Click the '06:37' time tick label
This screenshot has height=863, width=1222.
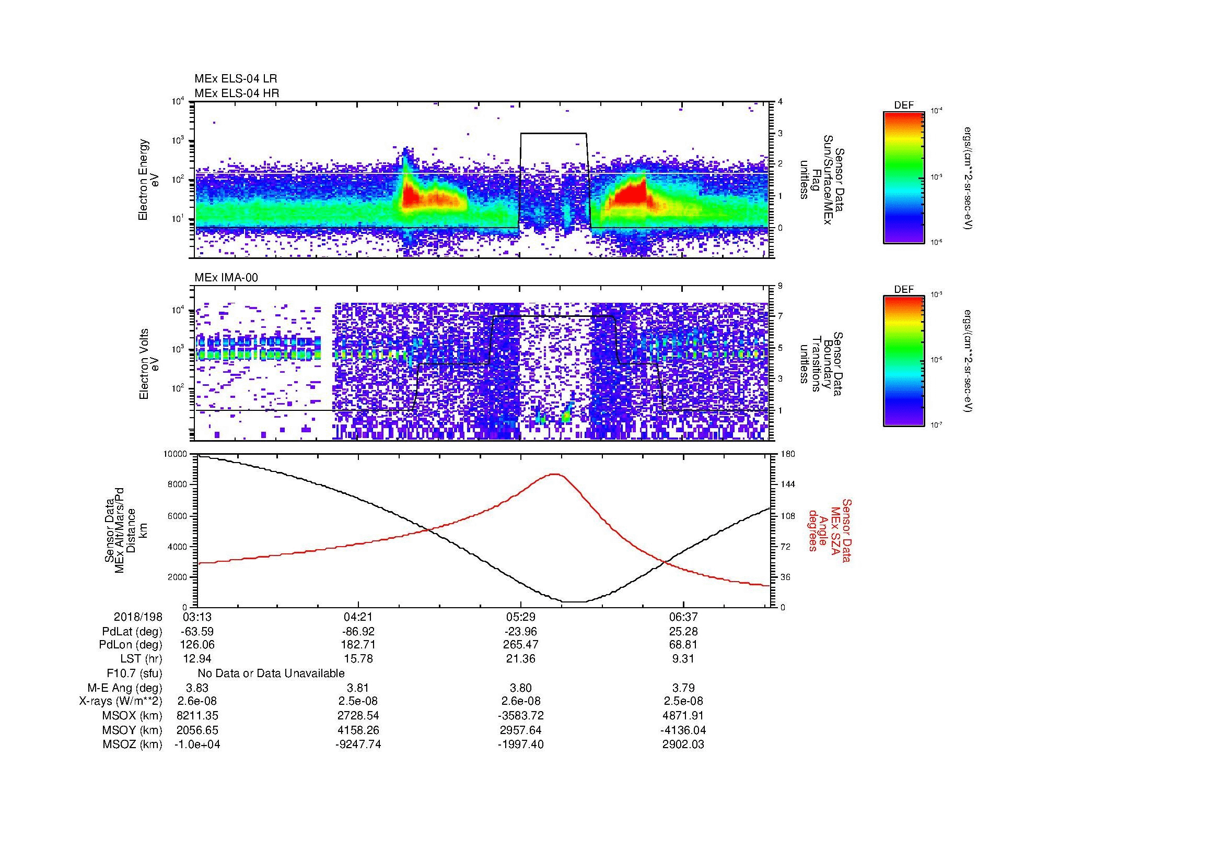click(683, 617)
